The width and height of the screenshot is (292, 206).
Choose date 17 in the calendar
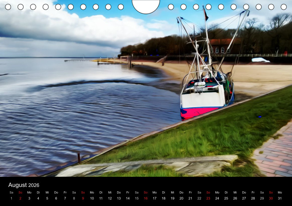click(154, 198)
